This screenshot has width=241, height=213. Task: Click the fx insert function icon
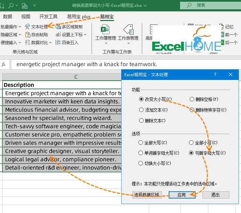pos(3,64)
